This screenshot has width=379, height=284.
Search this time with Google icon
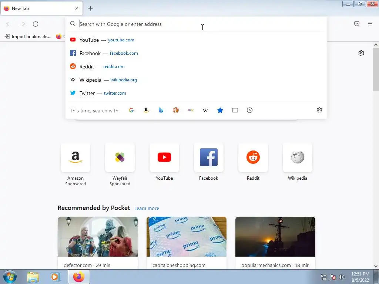click(x=131, y=110)
